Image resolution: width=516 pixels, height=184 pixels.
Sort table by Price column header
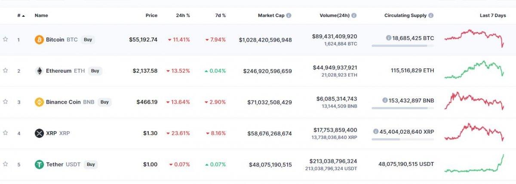(151, 15)
